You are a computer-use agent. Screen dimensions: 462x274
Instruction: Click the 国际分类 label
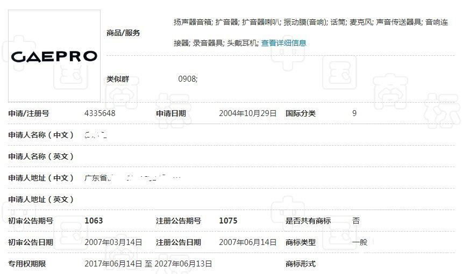pos(301,113)
